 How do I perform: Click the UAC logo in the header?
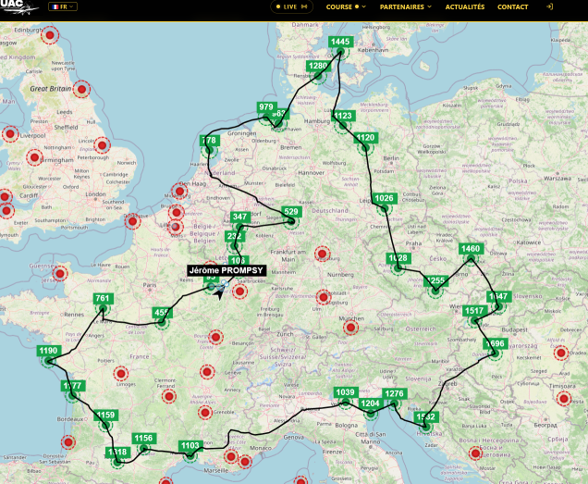point(18,6)
